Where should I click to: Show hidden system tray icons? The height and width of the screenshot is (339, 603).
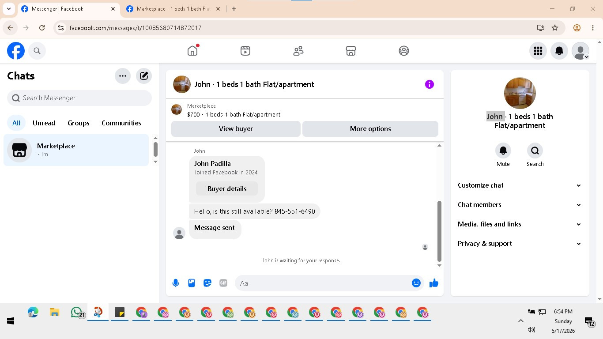coord(521,321)
